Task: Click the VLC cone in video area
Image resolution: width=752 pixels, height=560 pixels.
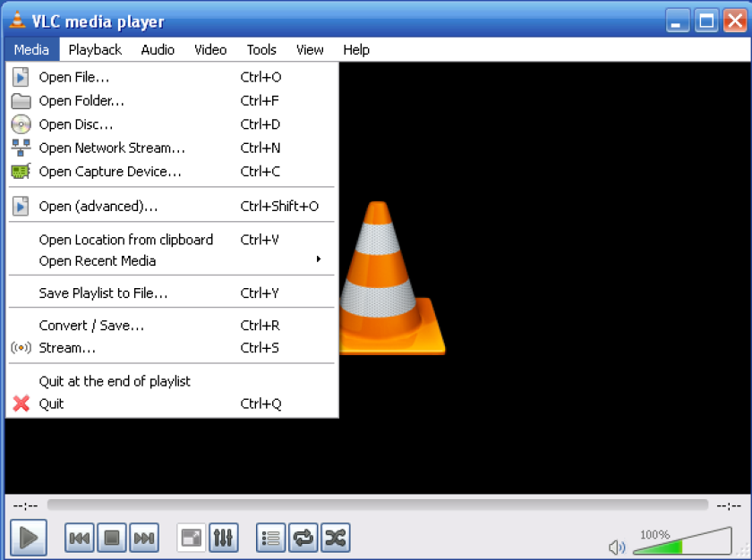Action: coord(392,278)
